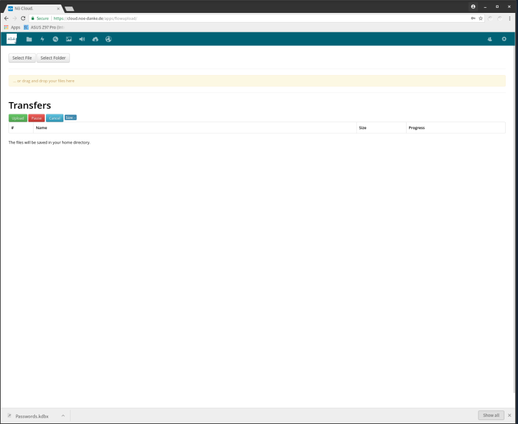Bookmark this page with the star icon

(480, 18)
